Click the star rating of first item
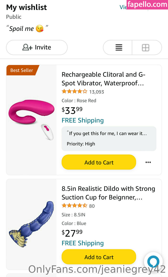 point(74,92)
